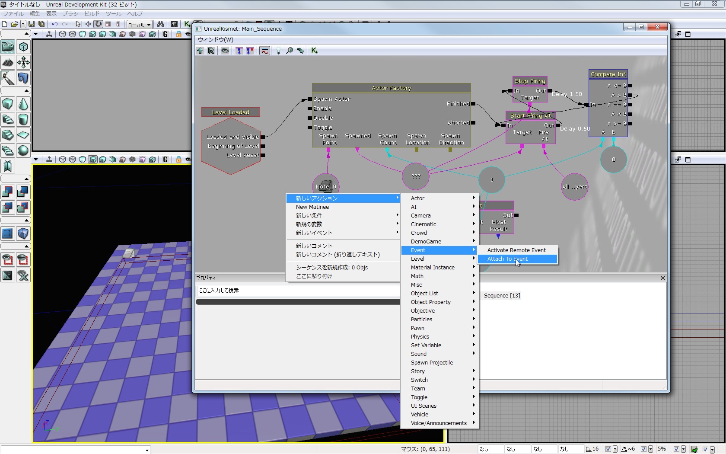Click the Kismet parent sequence up-arrow icon

[x=200, y=51]
